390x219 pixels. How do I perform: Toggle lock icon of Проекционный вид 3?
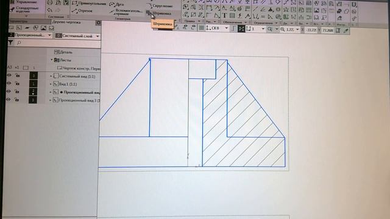pos(16,100)
